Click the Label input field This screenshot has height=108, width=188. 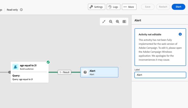[x=160, y=75]
